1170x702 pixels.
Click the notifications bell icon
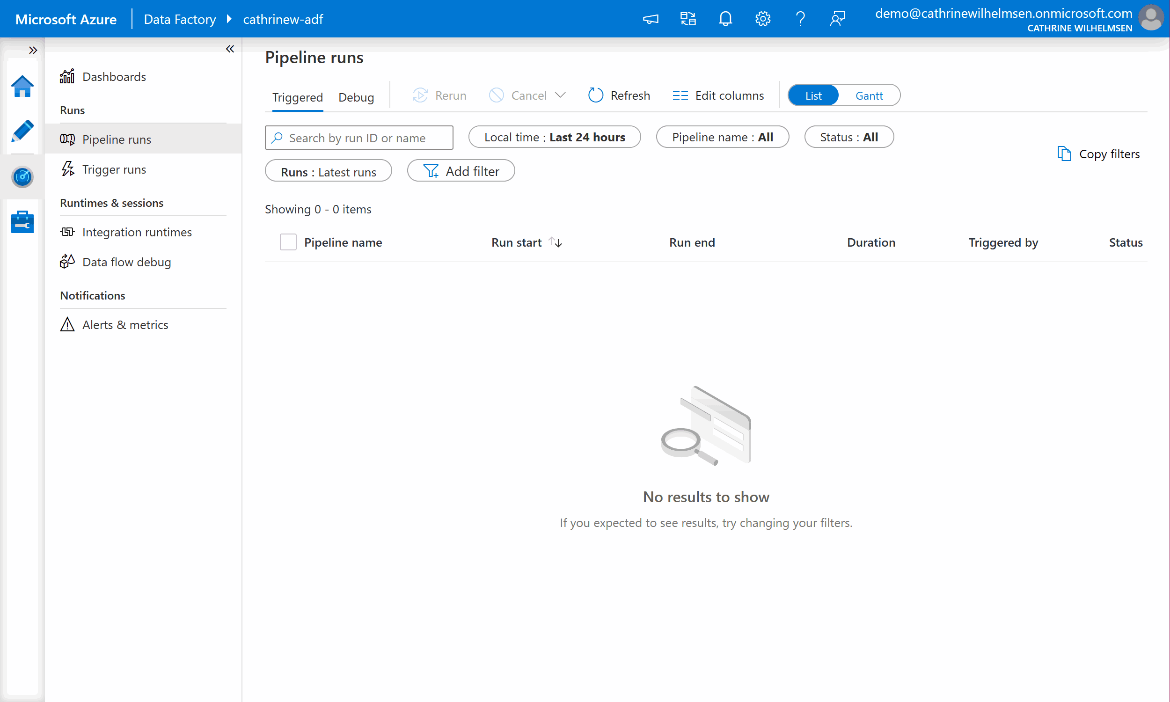click(725, 19)
